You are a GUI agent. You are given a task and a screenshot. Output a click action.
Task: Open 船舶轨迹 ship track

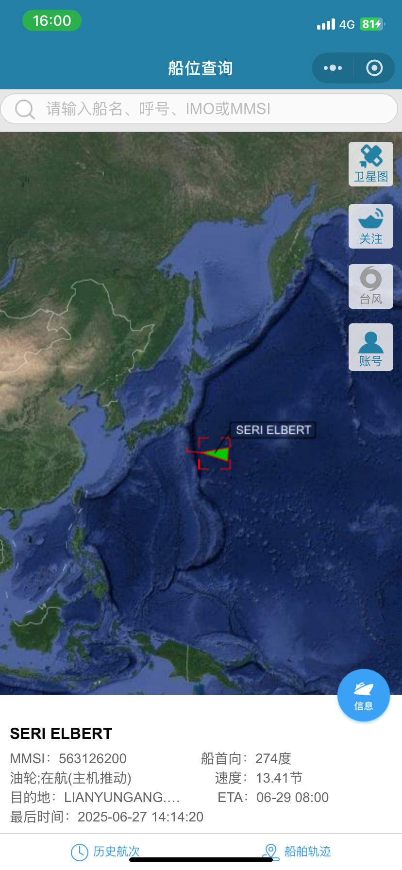(297, 852)
